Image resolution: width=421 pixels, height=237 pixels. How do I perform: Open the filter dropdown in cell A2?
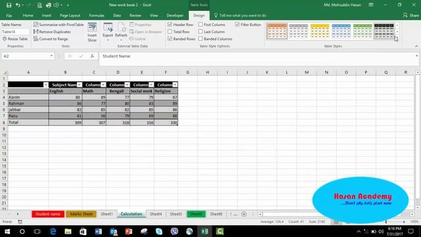[x=45, y=85]
